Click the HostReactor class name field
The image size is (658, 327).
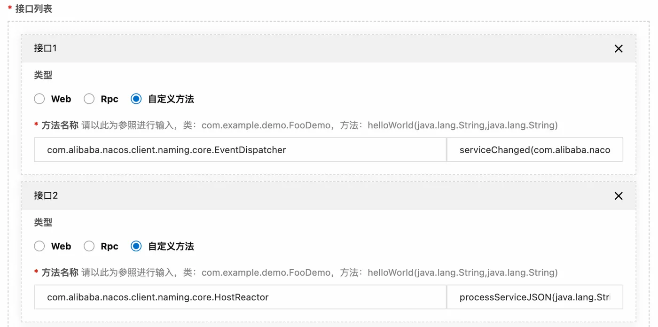tap(240, 297)
